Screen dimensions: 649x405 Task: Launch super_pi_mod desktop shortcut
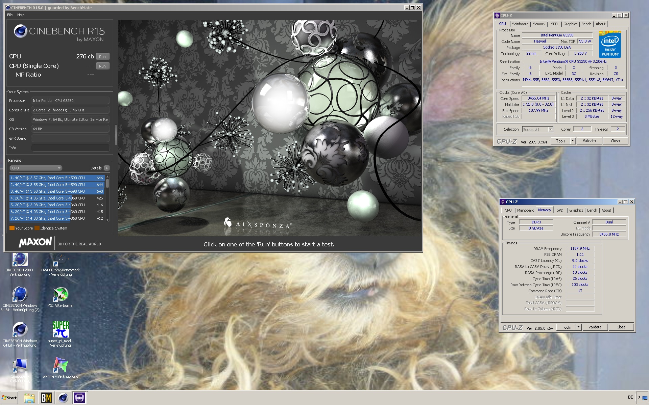tap(61, 334)
